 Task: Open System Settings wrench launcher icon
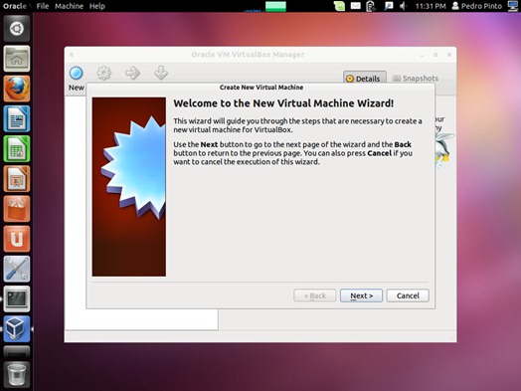(x=17, y=269)
